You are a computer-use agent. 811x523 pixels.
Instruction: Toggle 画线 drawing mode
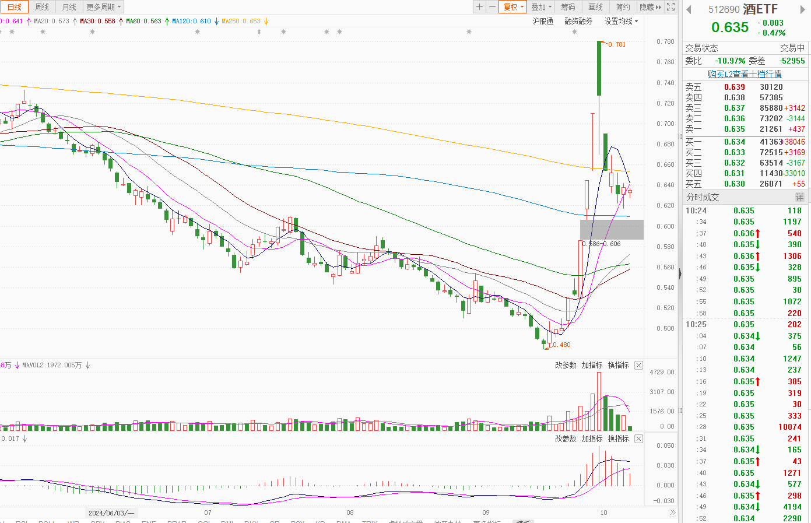[595, 7]
